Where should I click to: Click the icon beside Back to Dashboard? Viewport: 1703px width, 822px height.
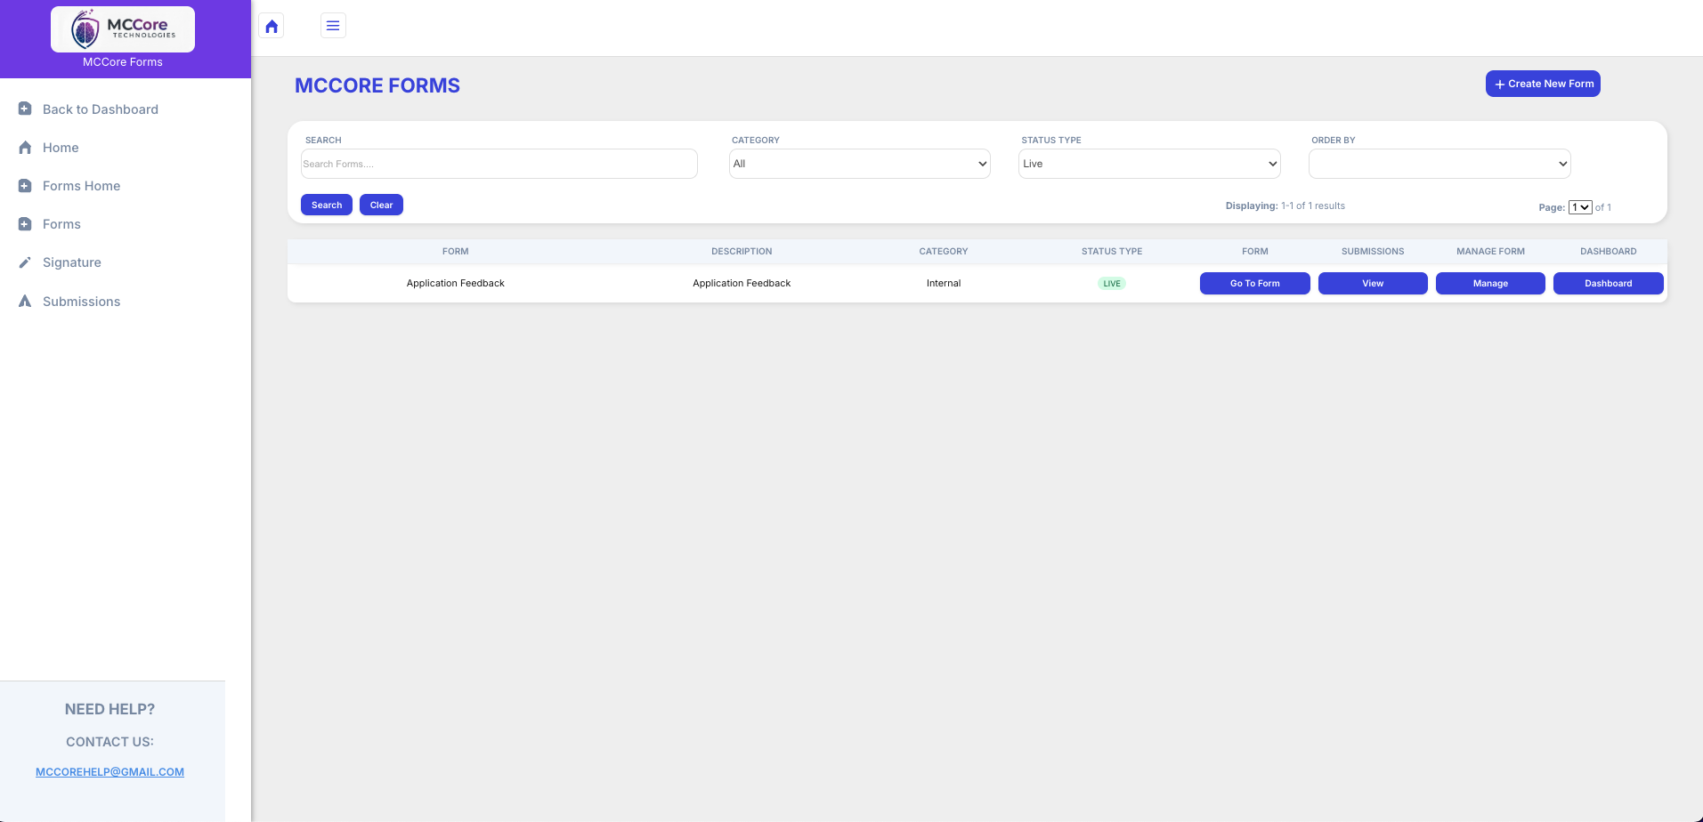[x=25, y=109]
